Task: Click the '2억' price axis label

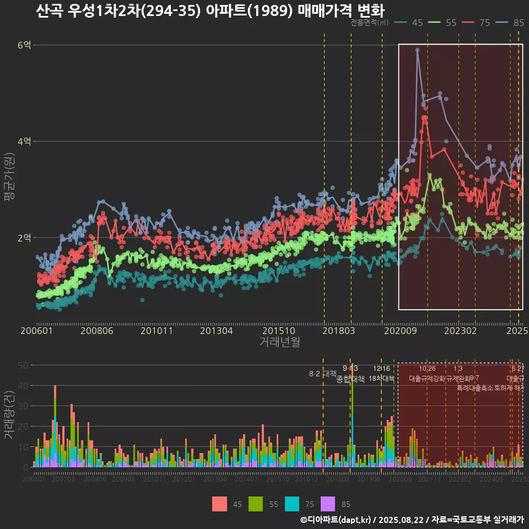Action: point(24,237)
